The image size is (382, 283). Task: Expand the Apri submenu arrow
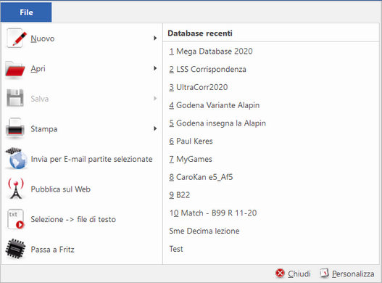155,68
